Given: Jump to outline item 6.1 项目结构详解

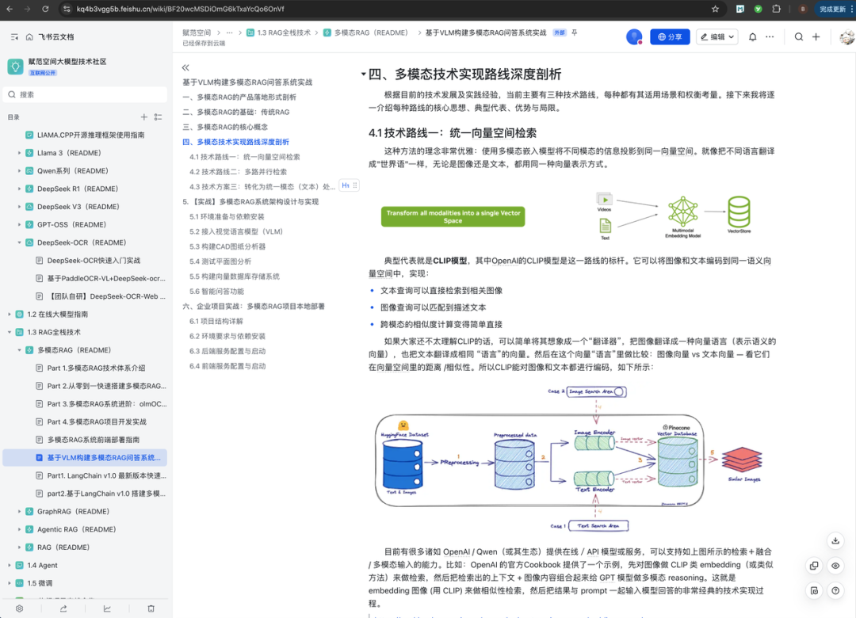Looking at the screenshot, I should (216, 321).
